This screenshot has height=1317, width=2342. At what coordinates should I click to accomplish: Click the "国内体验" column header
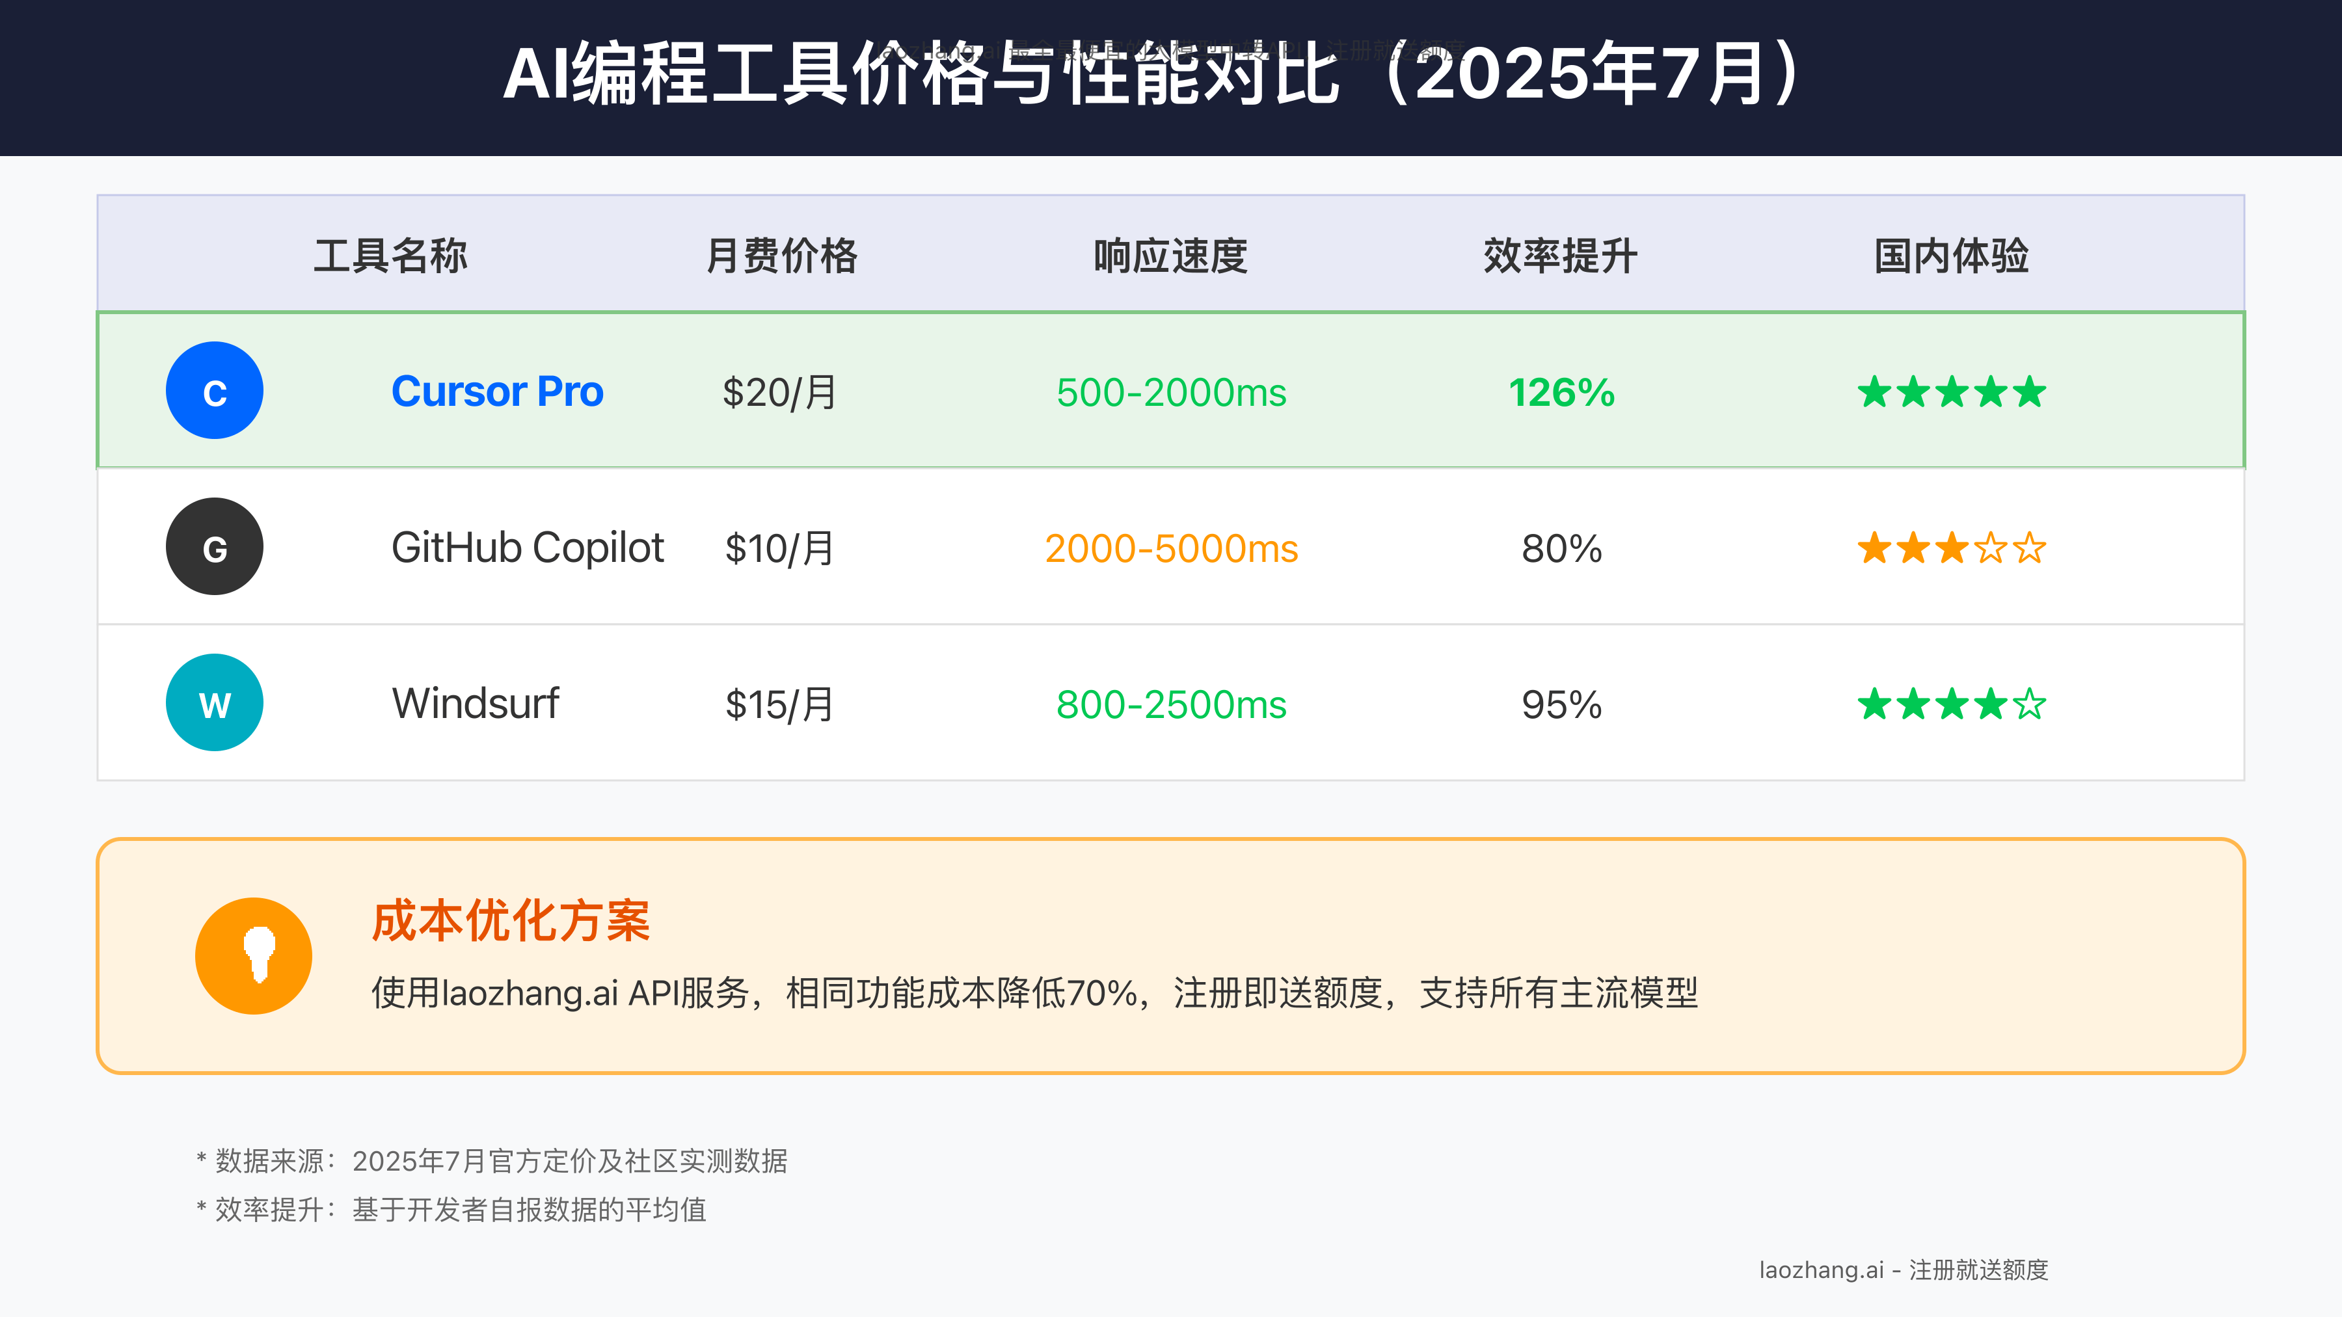(1951, 256)
